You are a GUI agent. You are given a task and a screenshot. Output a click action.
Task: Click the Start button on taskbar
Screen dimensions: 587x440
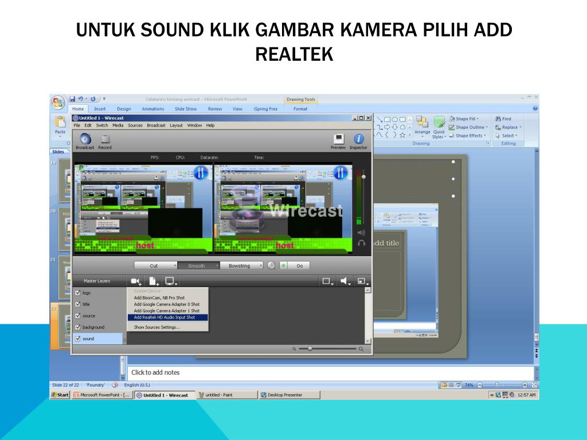[60, 395]
